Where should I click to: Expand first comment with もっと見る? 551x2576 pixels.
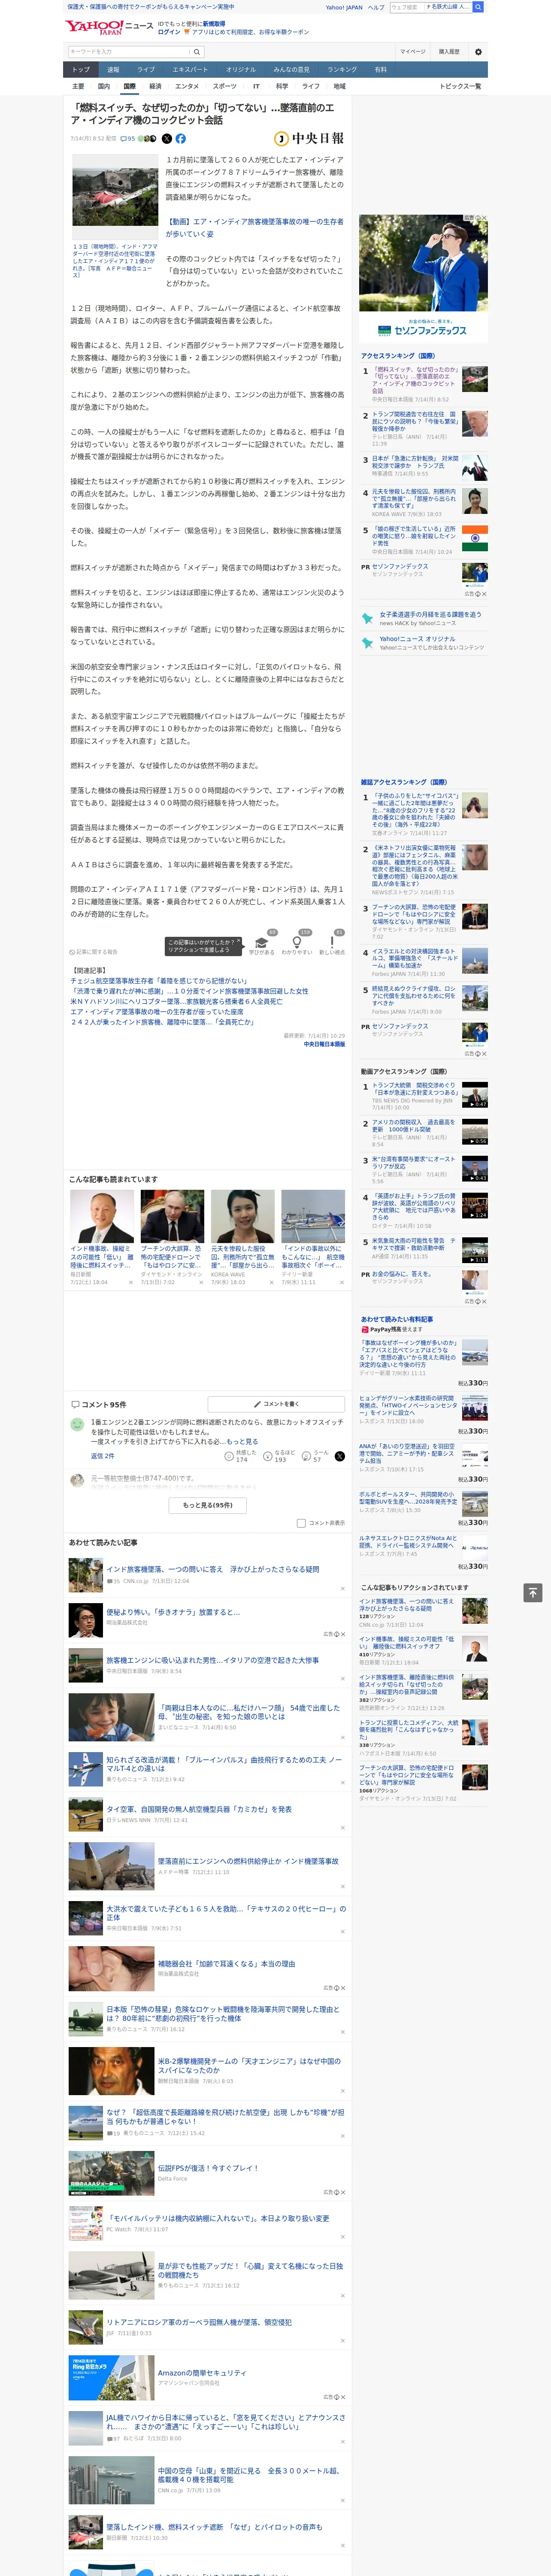242,1442
